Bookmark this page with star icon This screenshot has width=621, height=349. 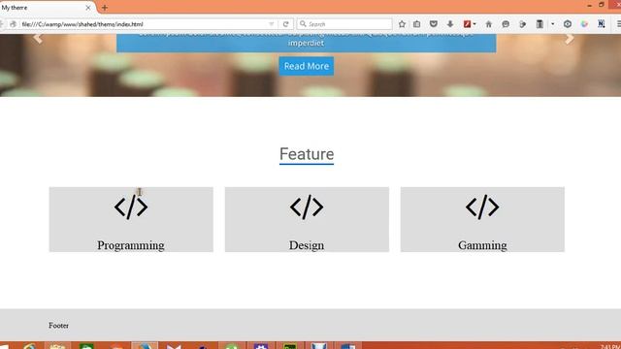tap(402, 24)
